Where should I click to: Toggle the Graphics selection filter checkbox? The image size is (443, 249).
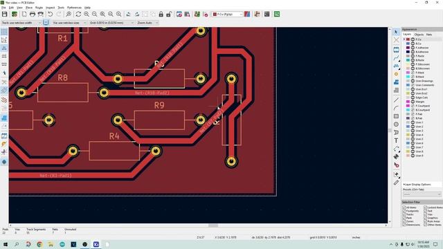[425, 218]
